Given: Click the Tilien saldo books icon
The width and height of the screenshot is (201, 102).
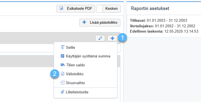Looking at the screenshot, I should click(x=62, y=65).
